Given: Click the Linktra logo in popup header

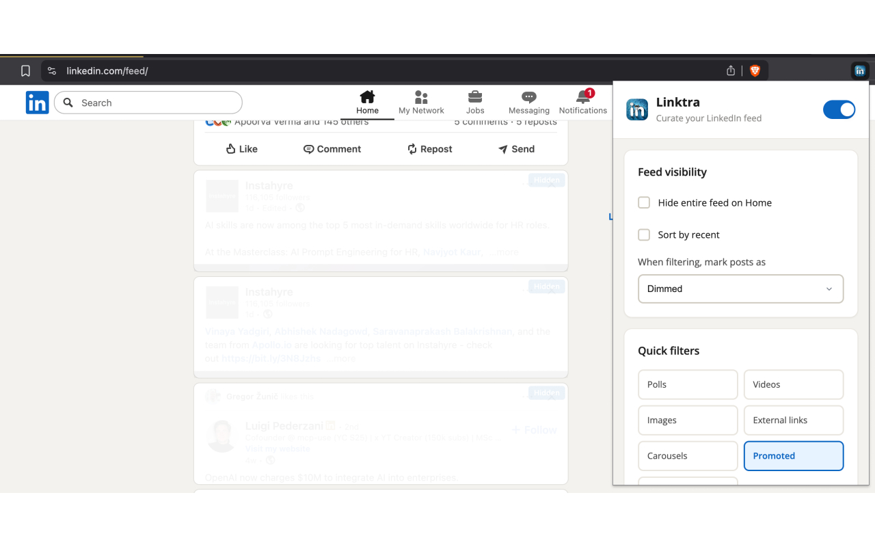Looking at the screenshot, I should point(637,109).
